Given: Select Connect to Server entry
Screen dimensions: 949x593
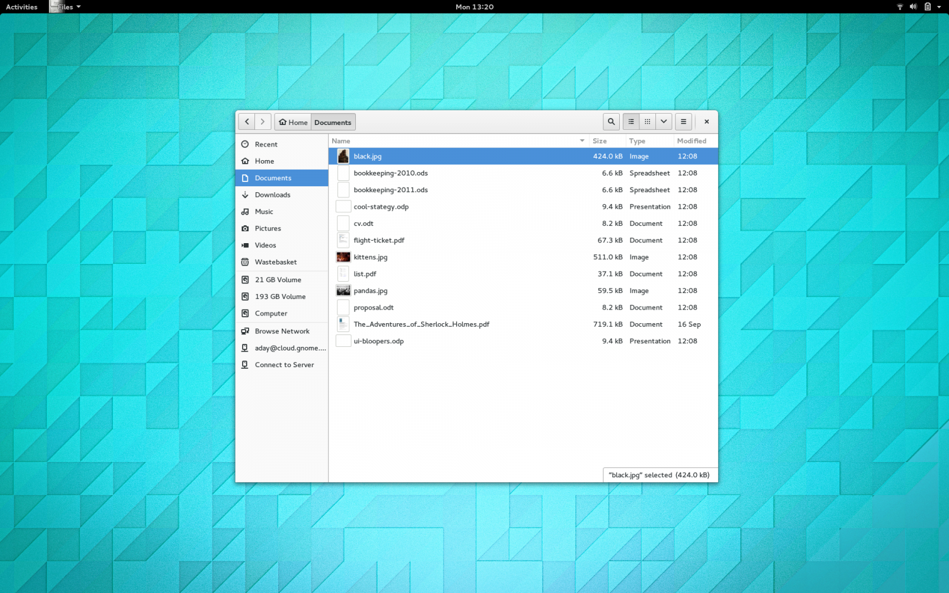Looking at the screenshot, I should [284, 365].
